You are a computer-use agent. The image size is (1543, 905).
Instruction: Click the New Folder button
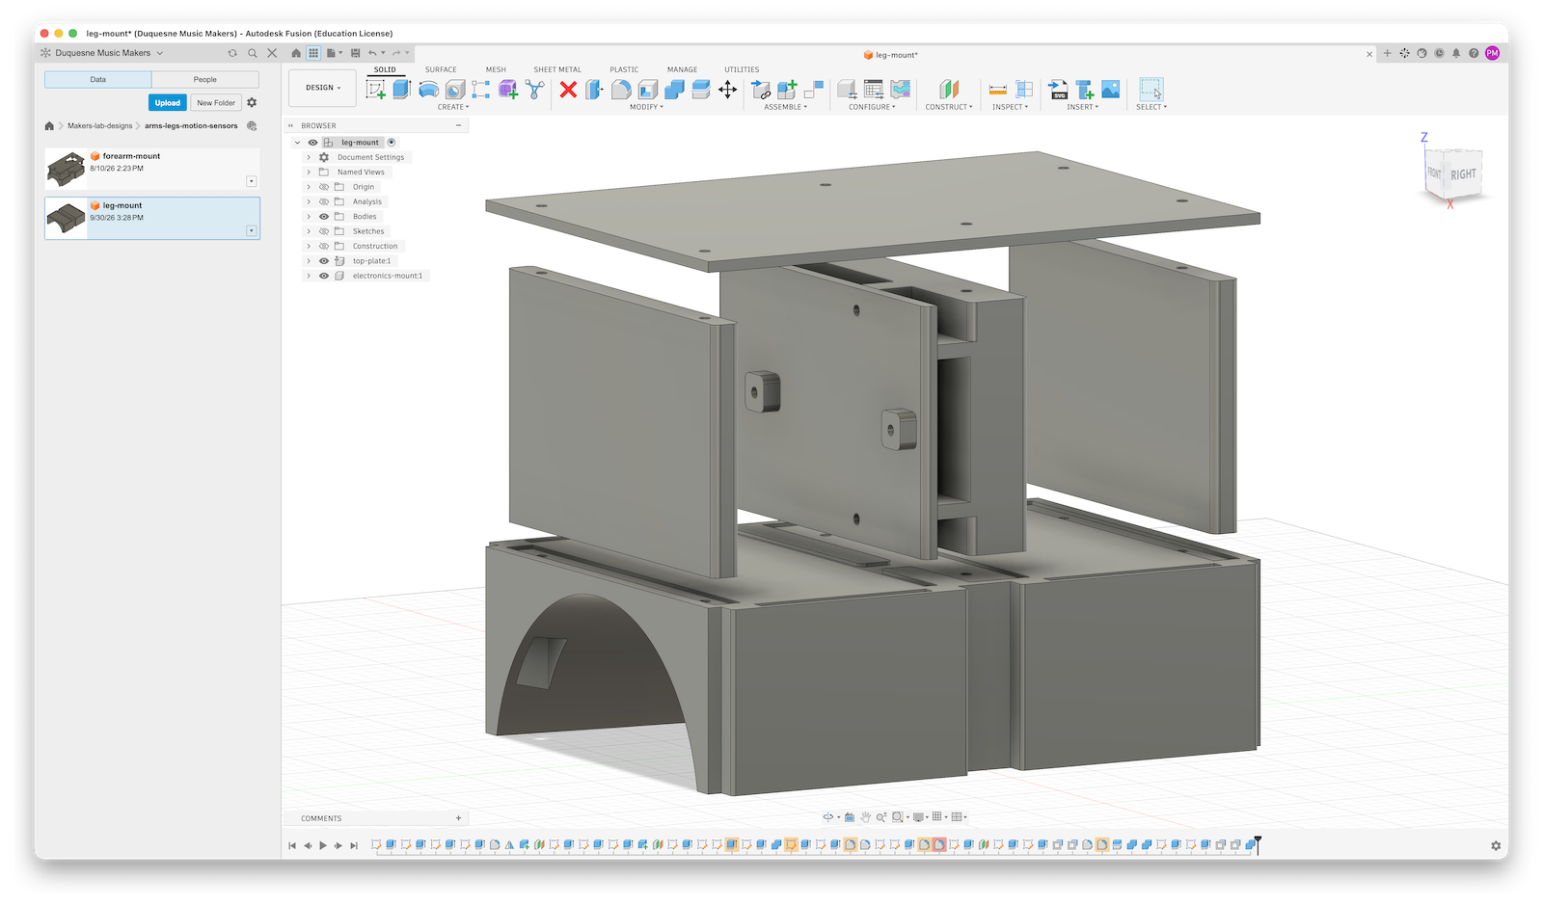point(216,103)
